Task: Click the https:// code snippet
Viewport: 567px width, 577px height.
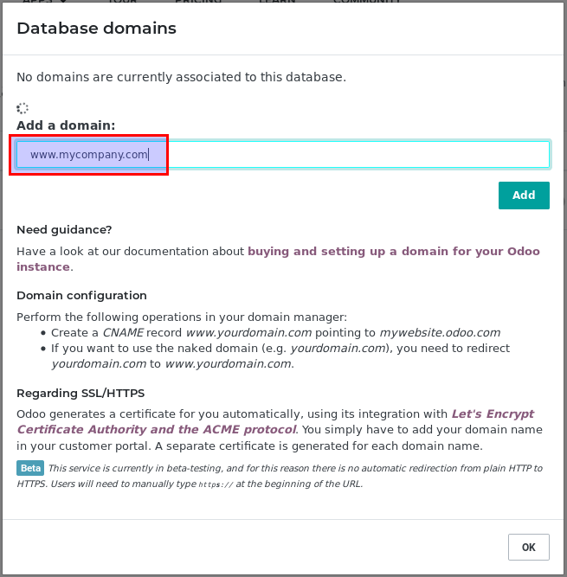Action: click(216, 484)
